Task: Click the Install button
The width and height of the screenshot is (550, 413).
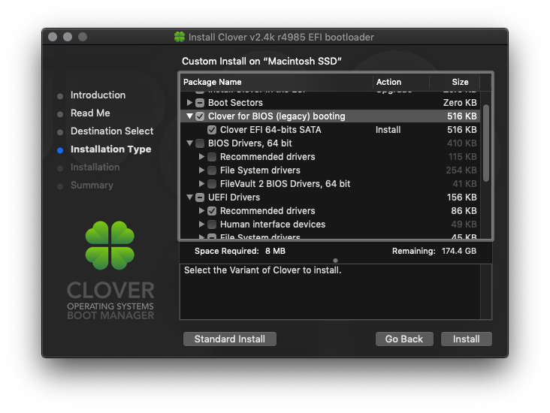Action: tap(466, 339)
